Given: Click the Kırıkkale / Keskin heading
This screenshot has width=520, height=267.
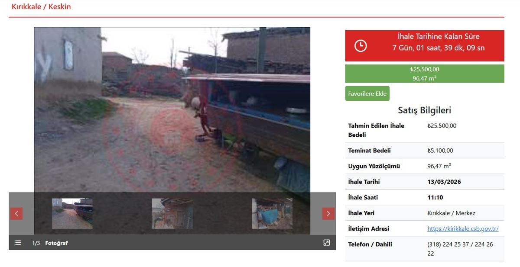Looking at the screenshot, I should (x=41, y=6).
